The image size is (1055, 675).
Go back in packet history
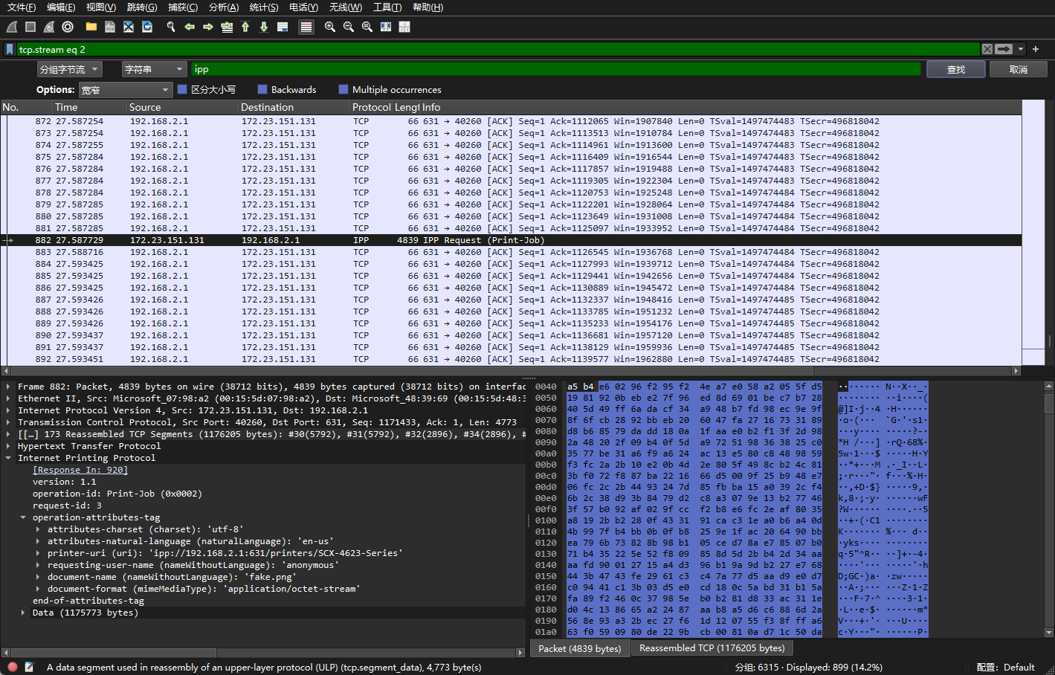(x=190, y=27)
